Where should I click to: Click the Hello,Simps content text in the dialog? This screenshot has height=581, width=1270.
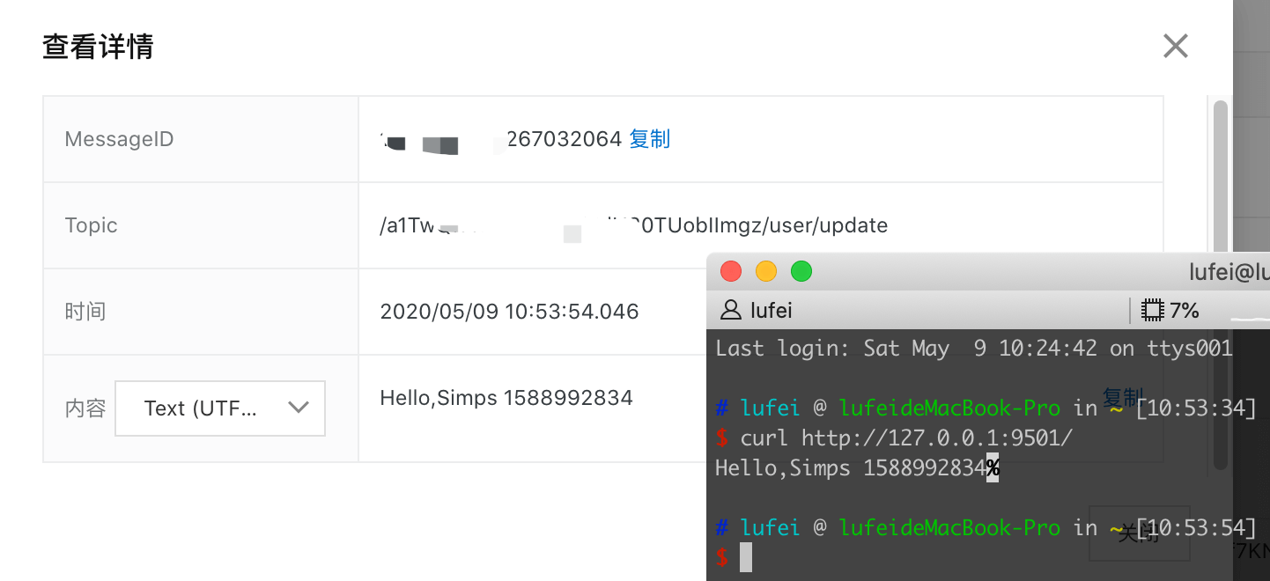click(506, 398)
